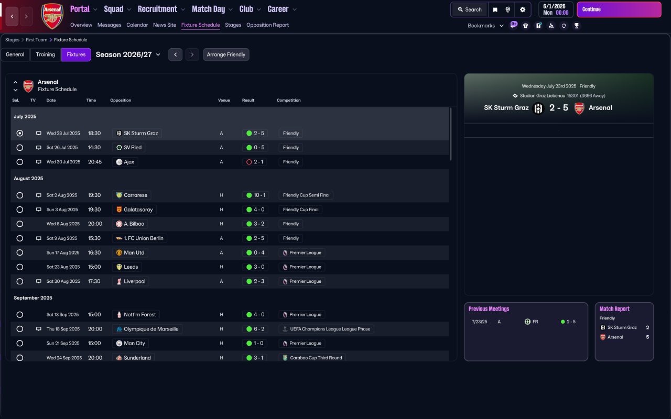Click the Arsenal crest beside Fixture Schedule title
671x419 pixels.
(x=28, y=86)
